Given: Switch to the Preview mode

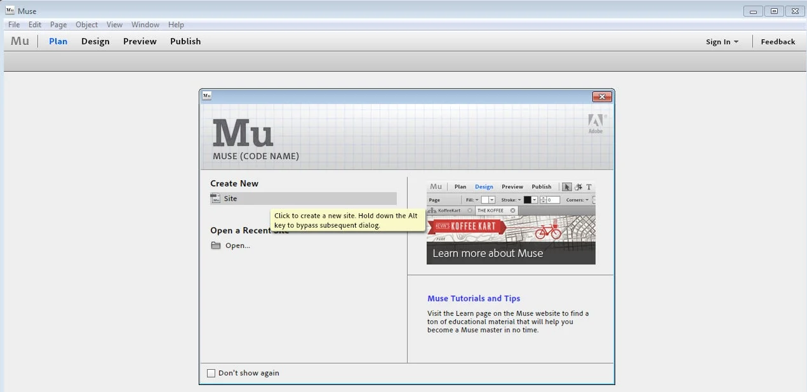Looking at the screenshot, I should [x=140, y=41].
